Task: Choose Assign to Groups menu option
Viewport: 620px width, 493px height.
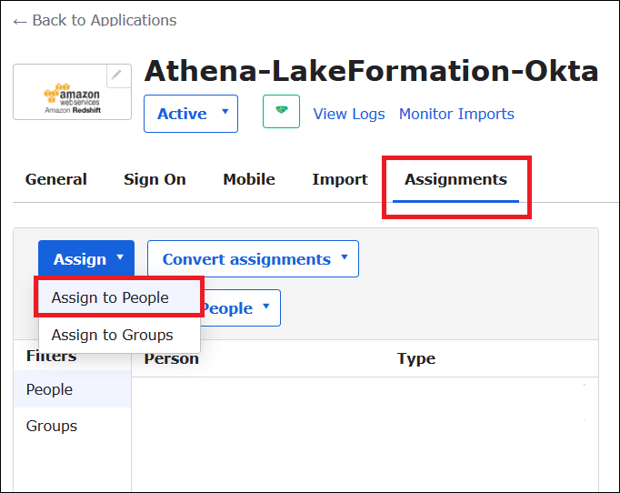Action: pyautogui.click(x=112, y=335)
